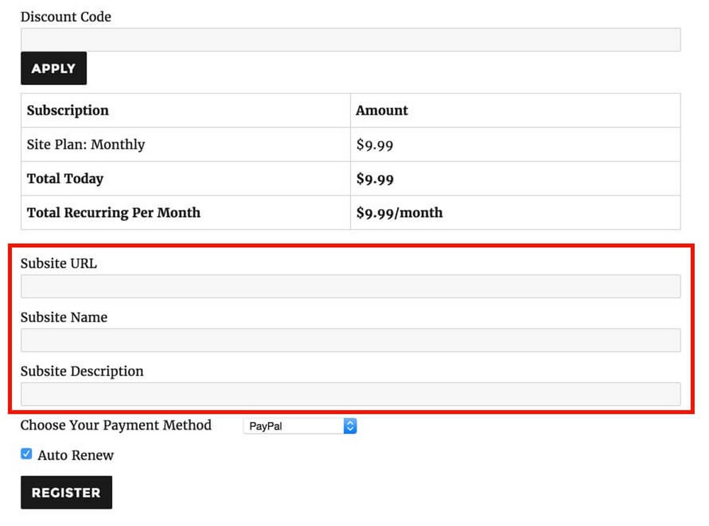Click the REGISTER button

66,492
